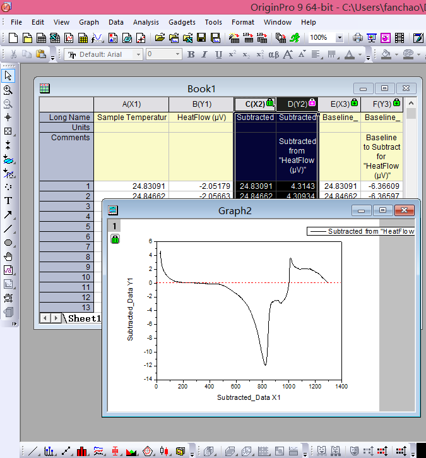Select the Sheet1 tab in Book1
This screenshot has height=458, width=426.
pos(85,318)
